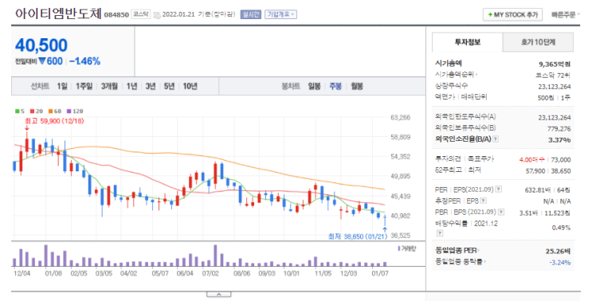Select the 3년 line chart period
The width and height of the screenshot is (592, 301).
click(x=151, y=86)
